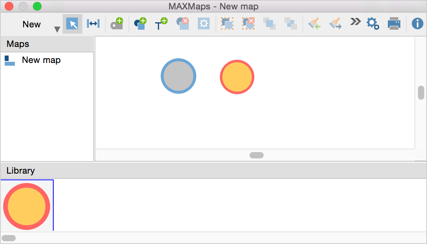Open map settings gears icon
Image resolution: width=427 pixels, height=244 pixels.
point(373,23)
